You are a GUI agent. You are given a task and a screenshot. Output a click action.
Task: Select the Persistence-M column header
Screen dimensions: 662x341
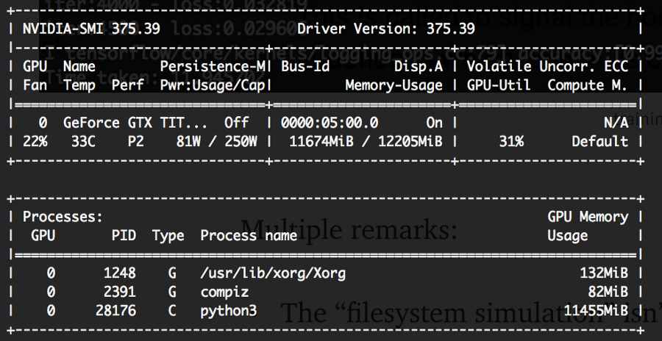pos(213,66)
